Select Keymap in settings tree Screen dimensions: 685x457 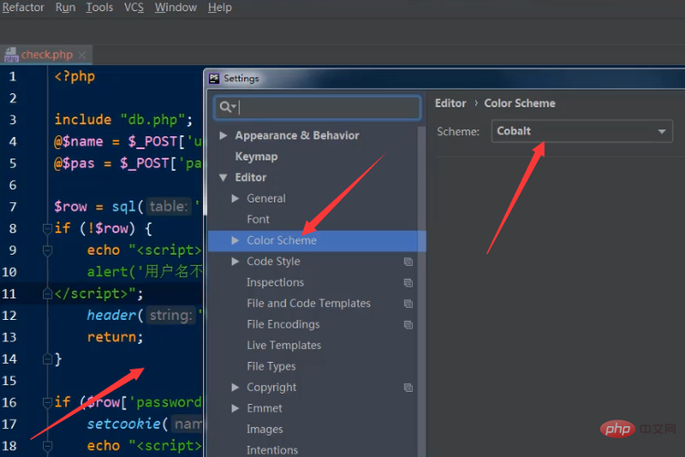pyautogui.click(x=256, y=156)
